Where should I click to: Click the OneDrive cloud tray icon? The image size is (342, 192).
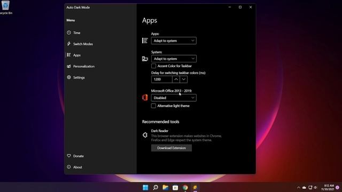304,187
